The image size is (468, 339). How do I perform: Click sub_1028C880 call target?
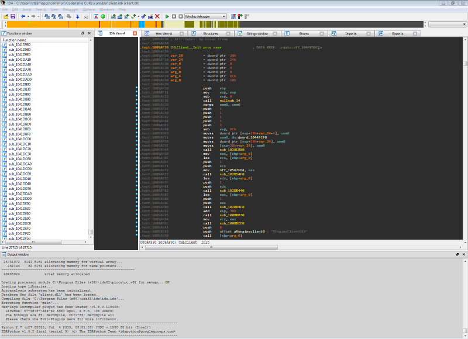tap(232, 150)
